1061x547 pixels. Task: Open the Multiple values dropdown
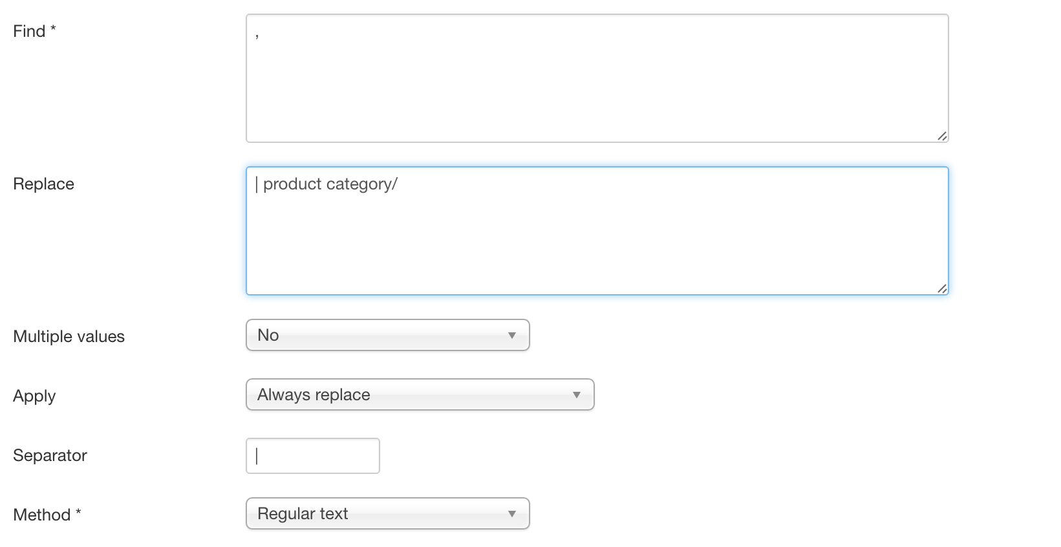click(x=387, y=335)
